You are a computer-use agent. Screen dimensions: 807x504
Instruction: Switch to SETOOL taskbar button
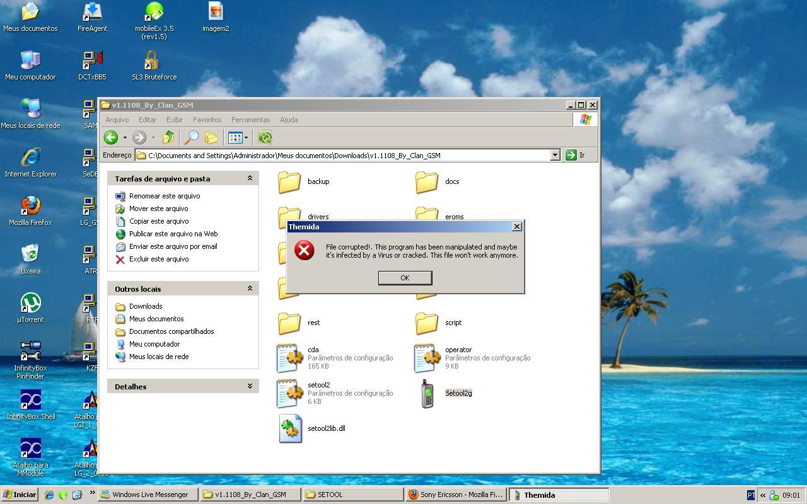point(352,495)
